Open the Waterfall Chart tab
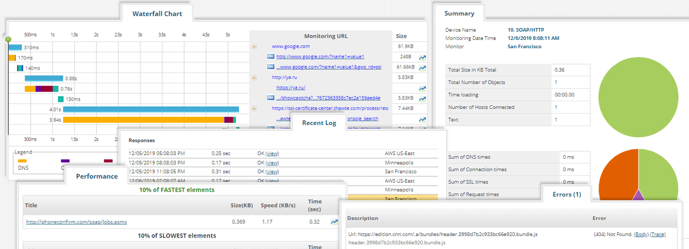689x249 pixels. (x=157, y=13)
